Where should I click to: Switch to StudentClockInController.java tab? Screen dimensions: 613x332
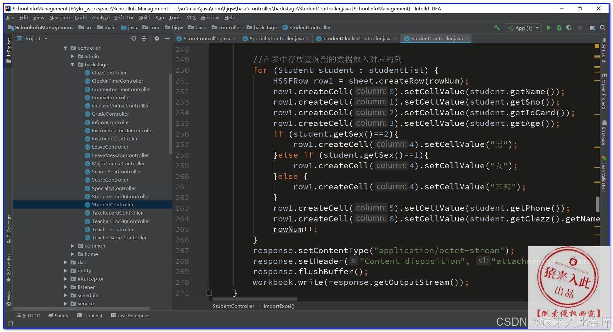point(357,39)
